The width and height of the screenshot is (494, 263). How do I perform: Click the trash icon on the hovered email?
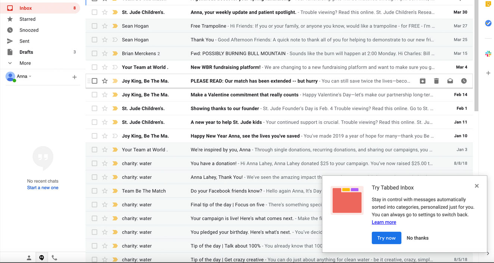[436, 81]
